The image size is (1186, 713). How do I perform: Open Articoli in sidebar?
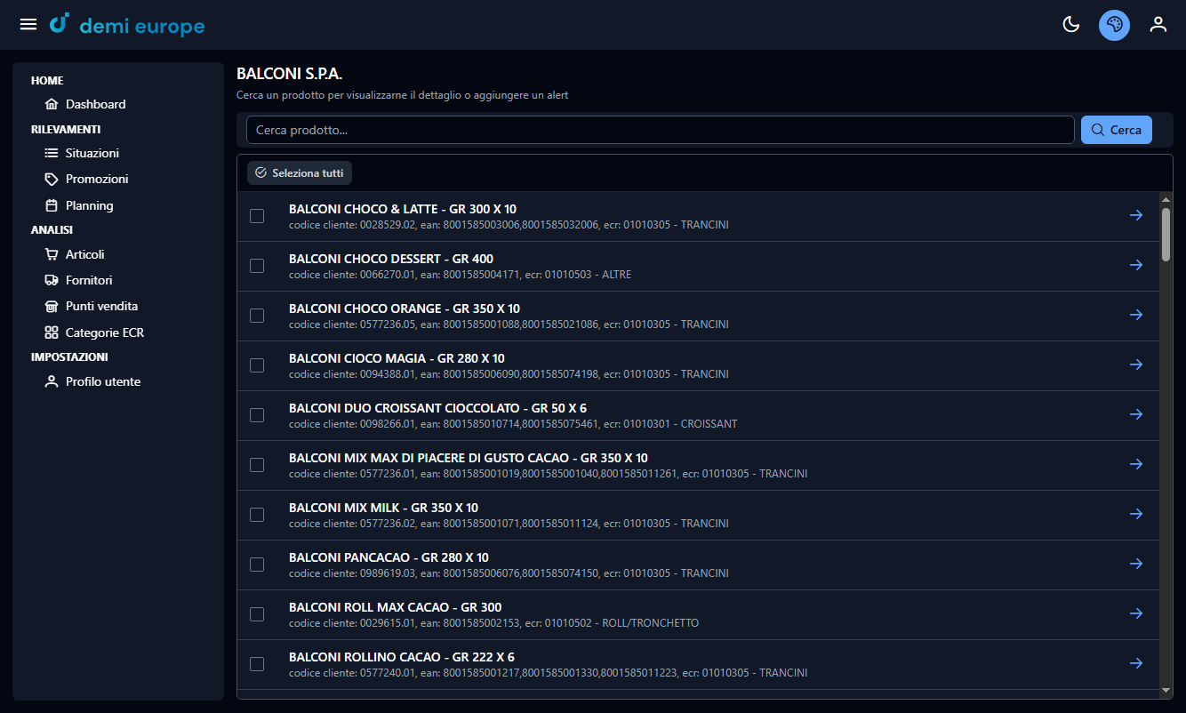tap(75, 254)
